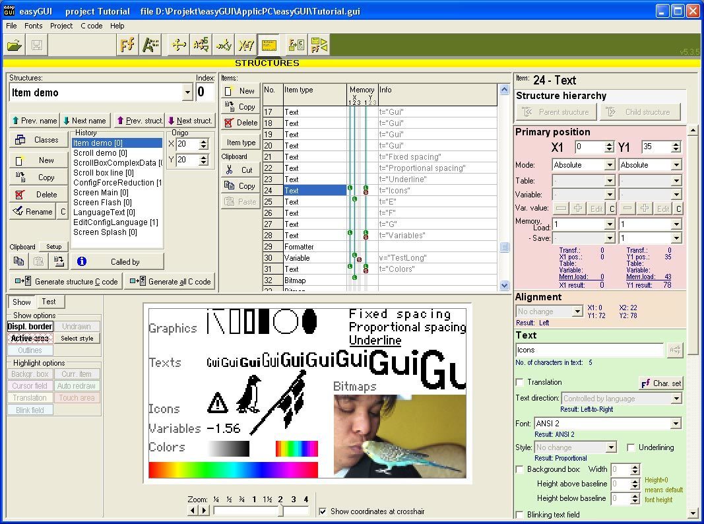Click the generate C code toolbar icon

(296, 45)
